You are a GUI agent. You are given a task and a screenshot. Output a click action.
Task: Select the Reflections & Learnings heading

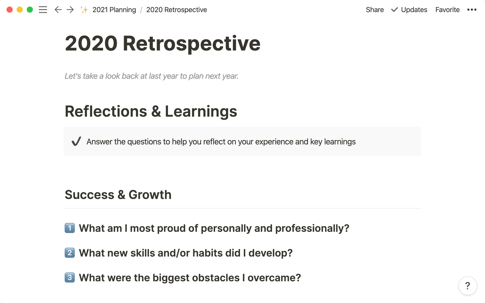pos(151,111)
